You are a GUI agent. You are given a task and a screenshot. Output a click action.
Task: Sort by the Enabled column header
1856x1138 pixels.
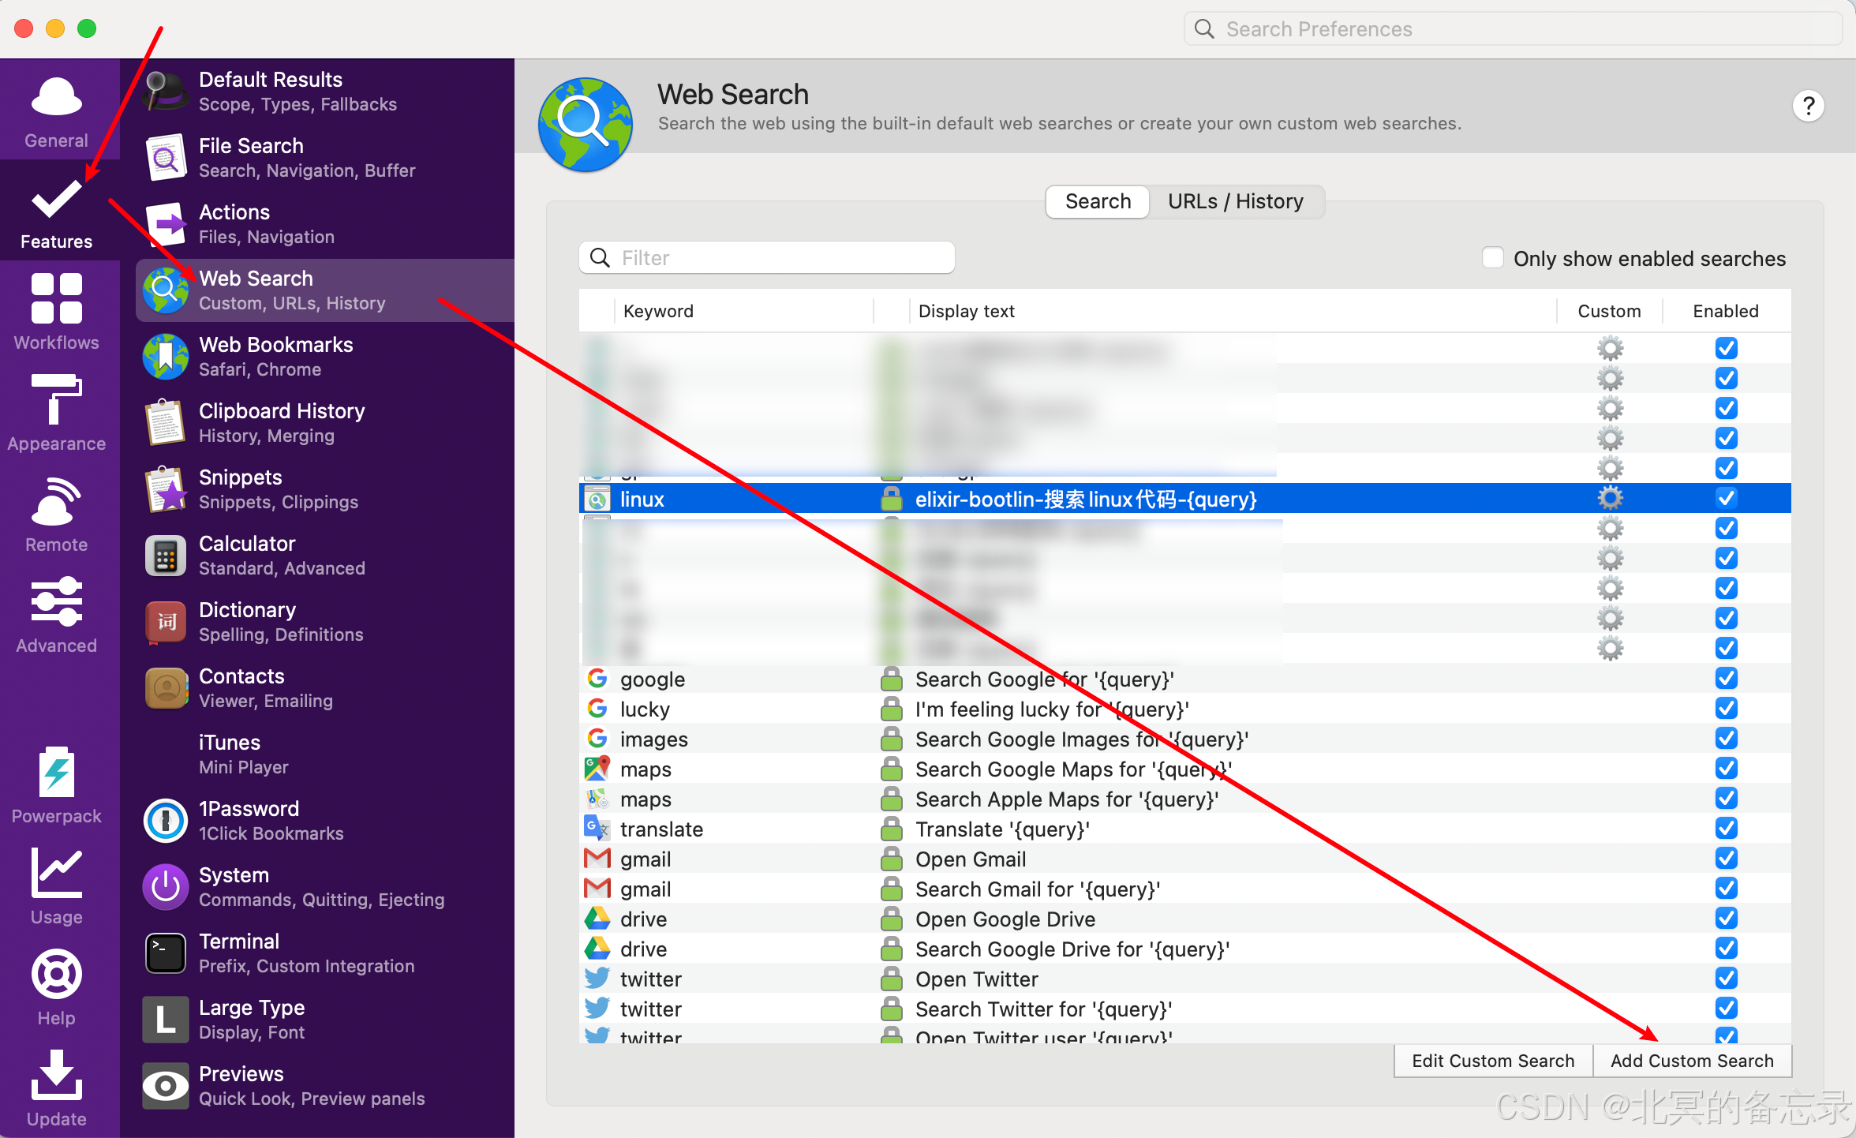tap(1726, 311)
